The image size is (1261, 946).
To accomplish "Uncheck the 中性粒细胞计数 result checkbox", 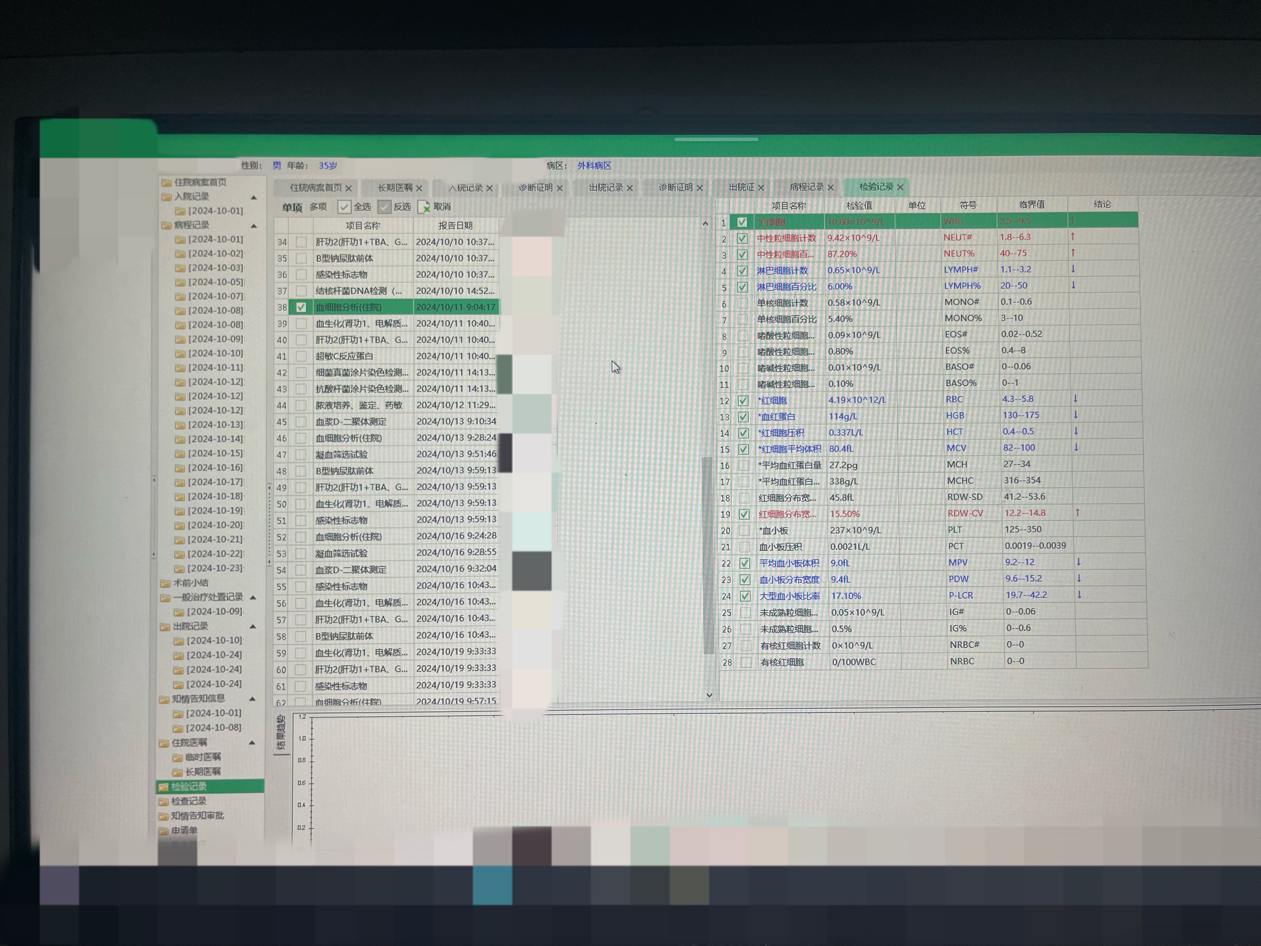I will [x=742, y=238].
